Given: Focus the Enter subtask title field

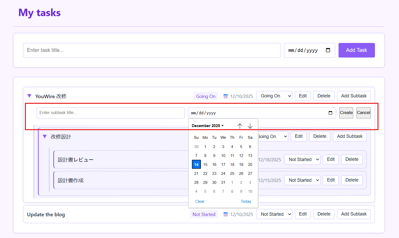Looking at the screenshot, I should click(110, 113).
